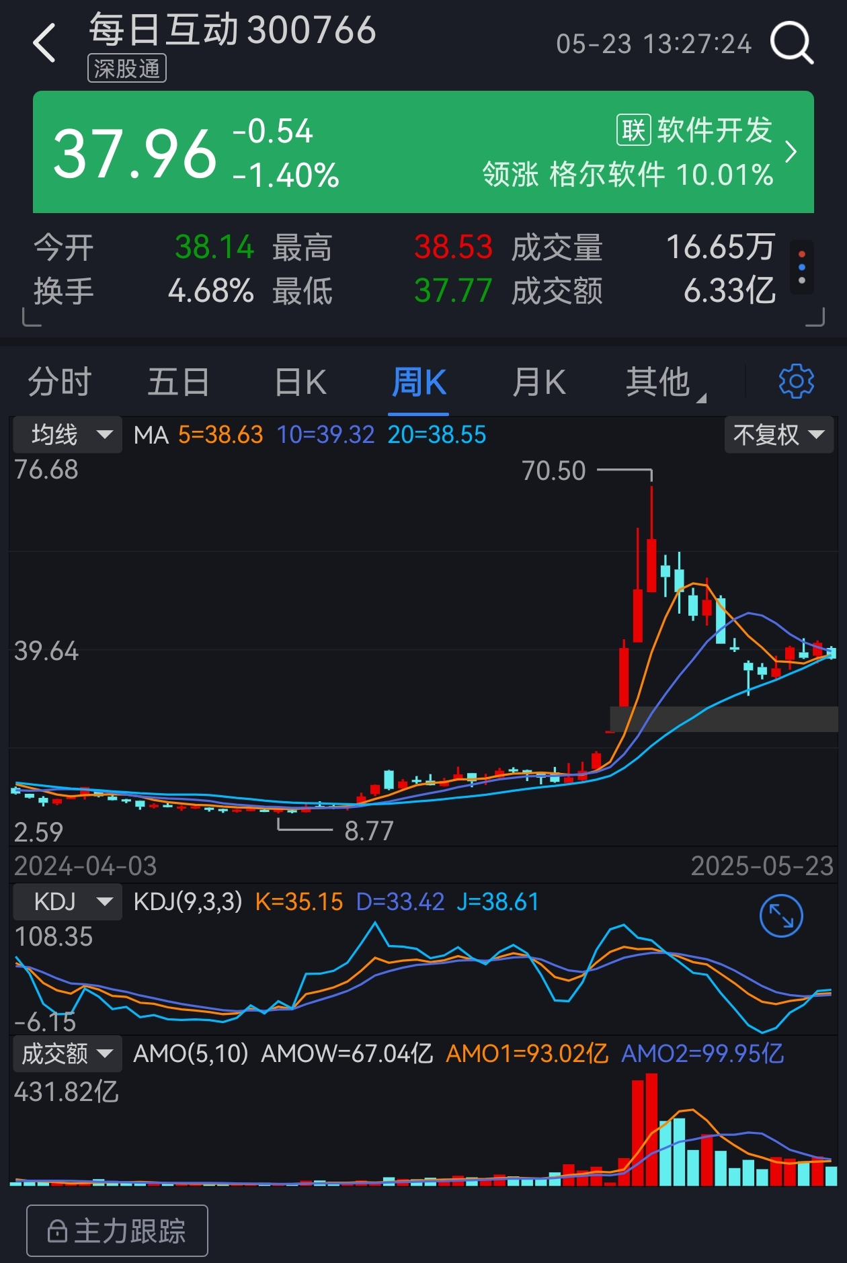The height and width of the screenshot is (1263, 847).
Task: Tap the 深股通 tag
Action: 127,69
